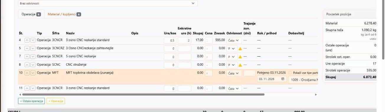Click the horizontal scrollbar left arrow

20,95
